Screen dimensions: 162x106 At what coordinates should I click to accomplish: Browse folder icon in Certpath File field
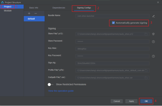[x=146, y=78]
